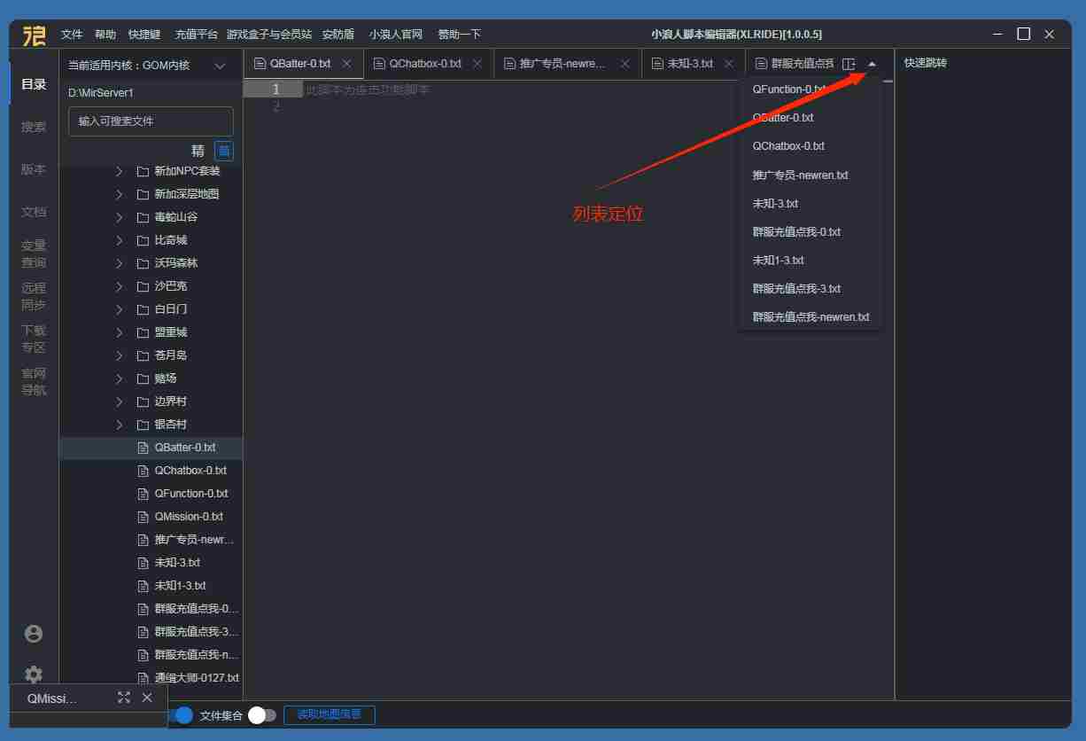
Task: Toggle the switch right of 文件集合
Action: 261,715
